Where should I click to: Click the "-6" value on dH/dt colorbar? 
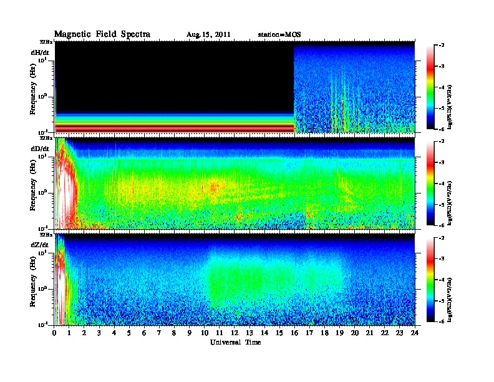coord(442,129)
